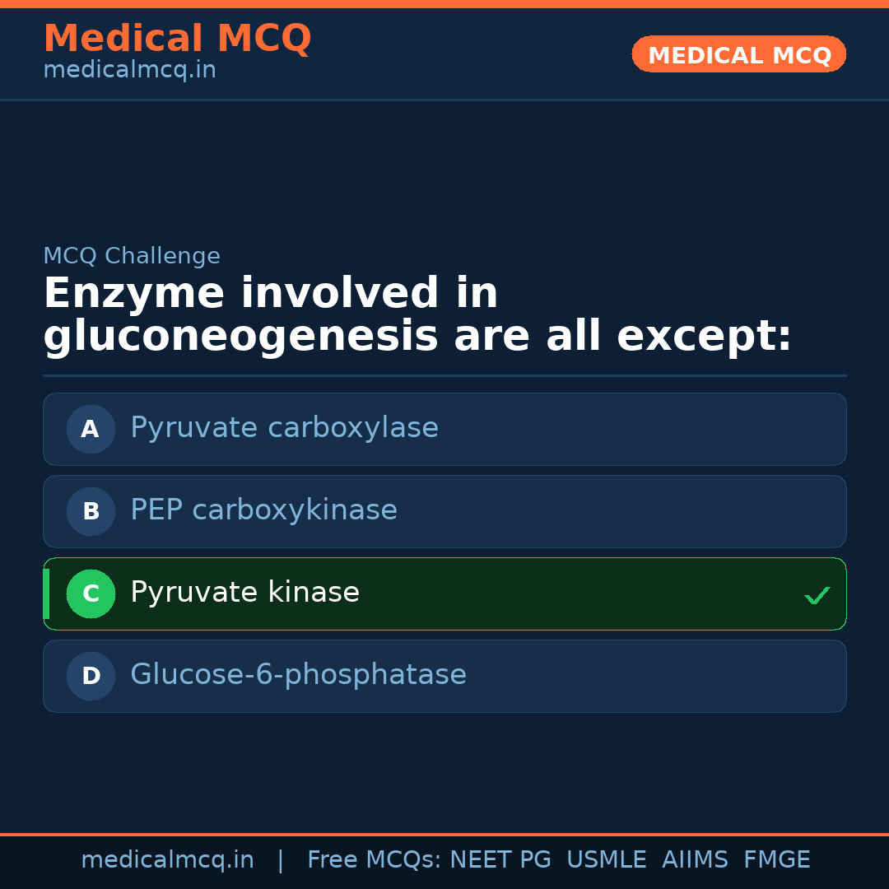The height and width of the screenshot is (889, 889).
Task: Click the gluconeogenesis question heading
Action: click(417, 315)
